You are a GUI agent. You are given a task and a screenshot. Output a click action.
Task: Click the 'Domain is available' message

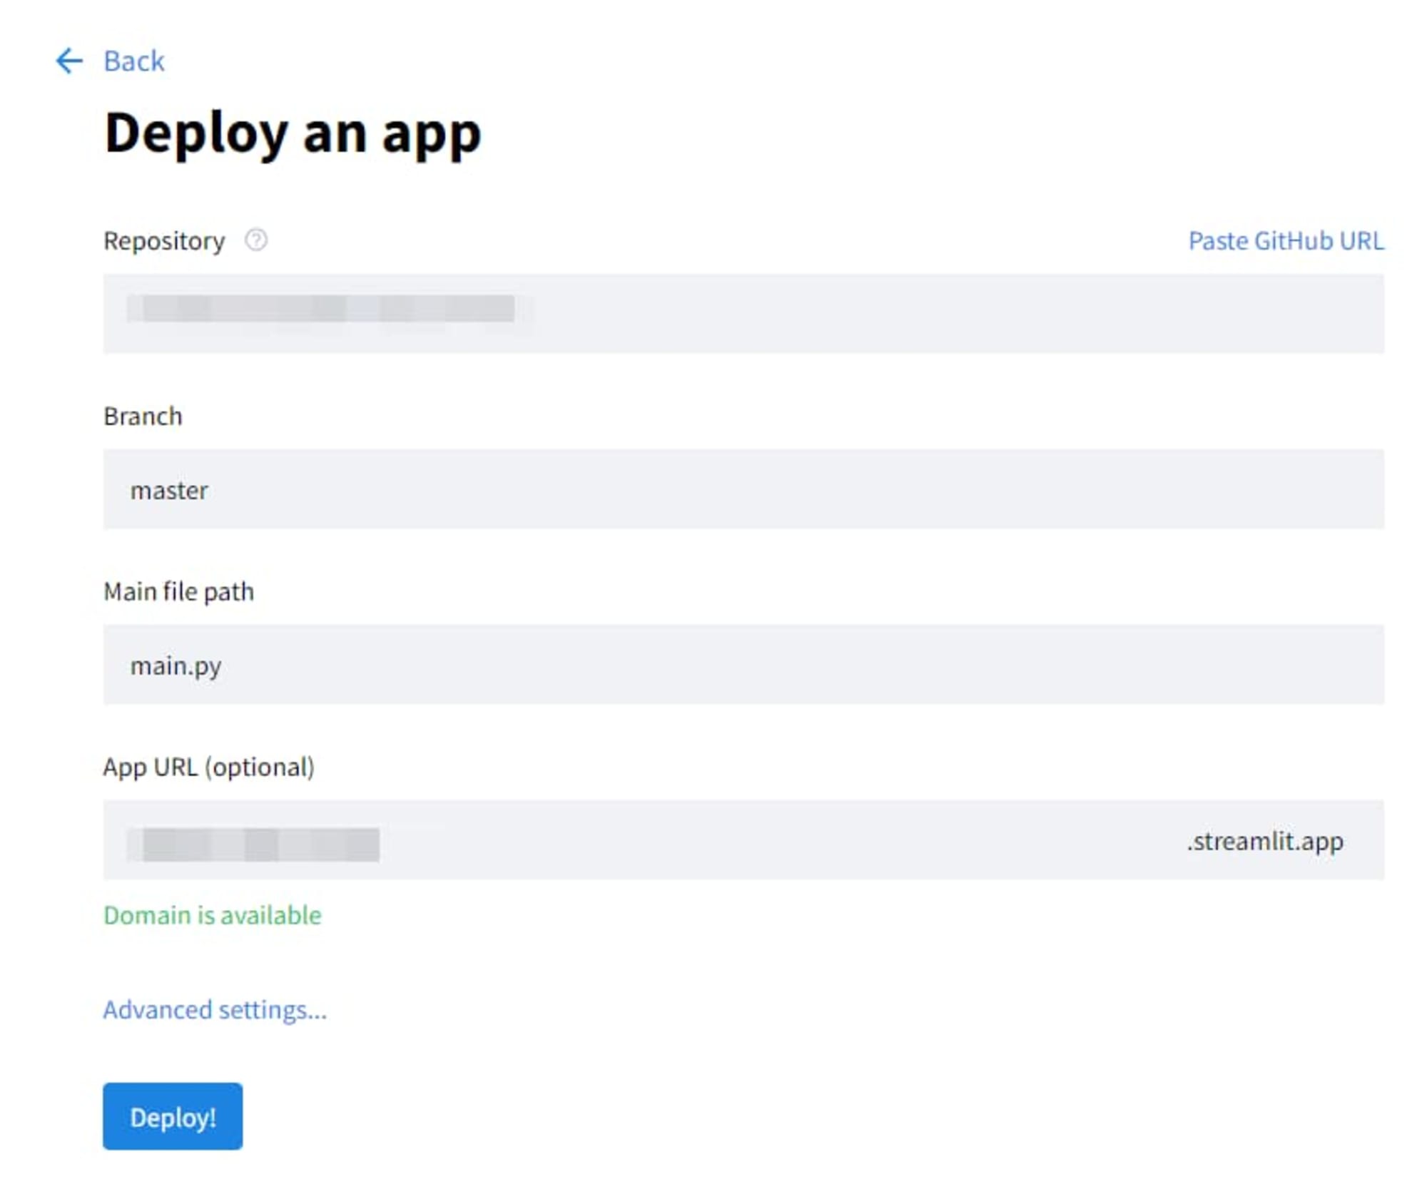[x=213, y=915]
